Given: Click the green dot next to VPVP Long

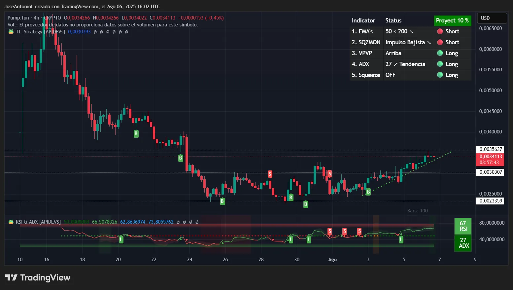Looking at the screenshot, I should (440, 53).
